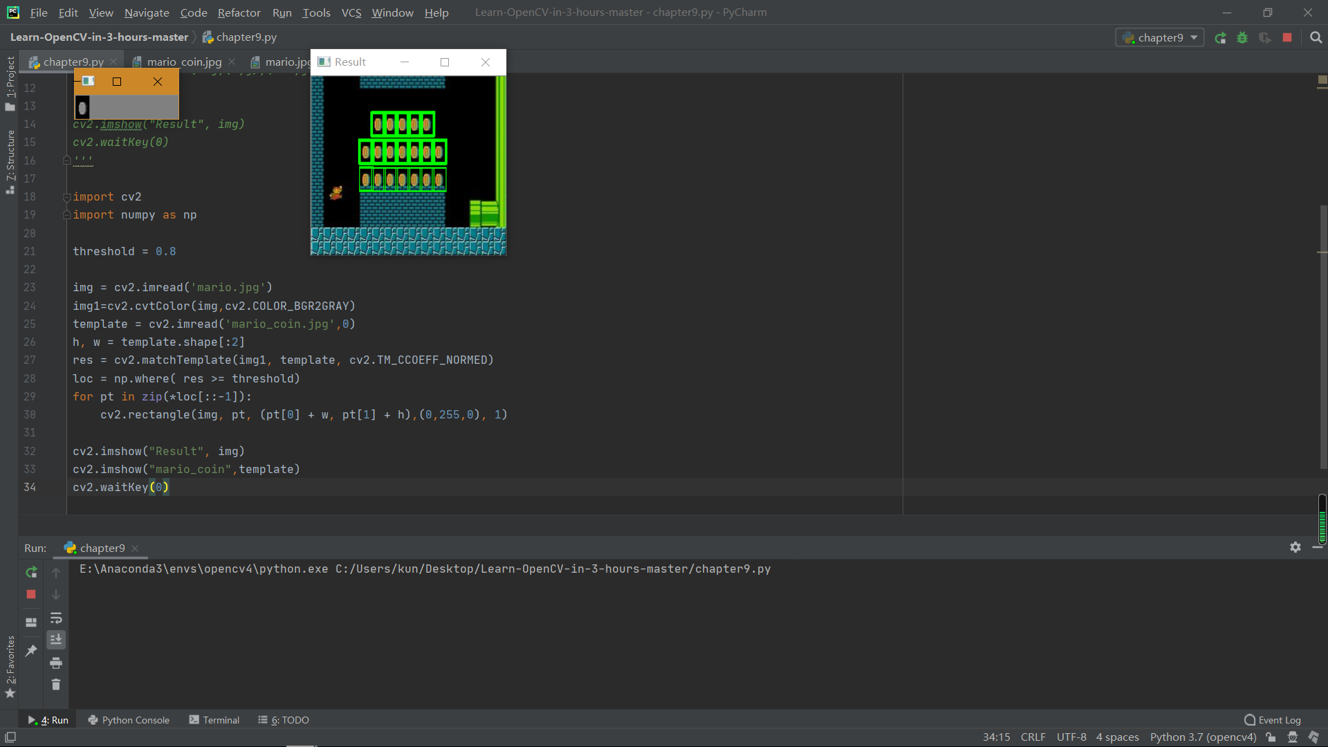Viewport: 1328px width, 747px height.
Task: Toggle soft-wrap in the Run console
Action: pos(56,618)
